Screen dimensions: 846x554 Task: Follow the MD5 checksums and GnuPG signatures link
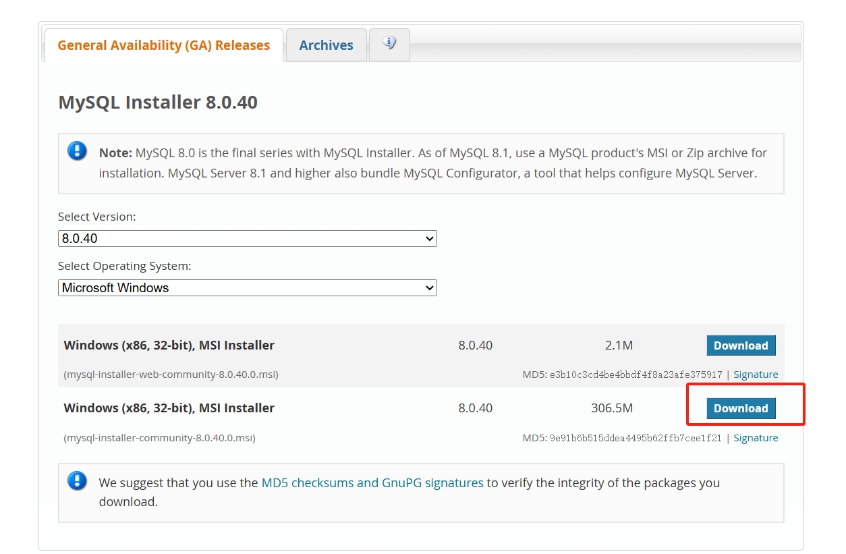tap(372, 483)
